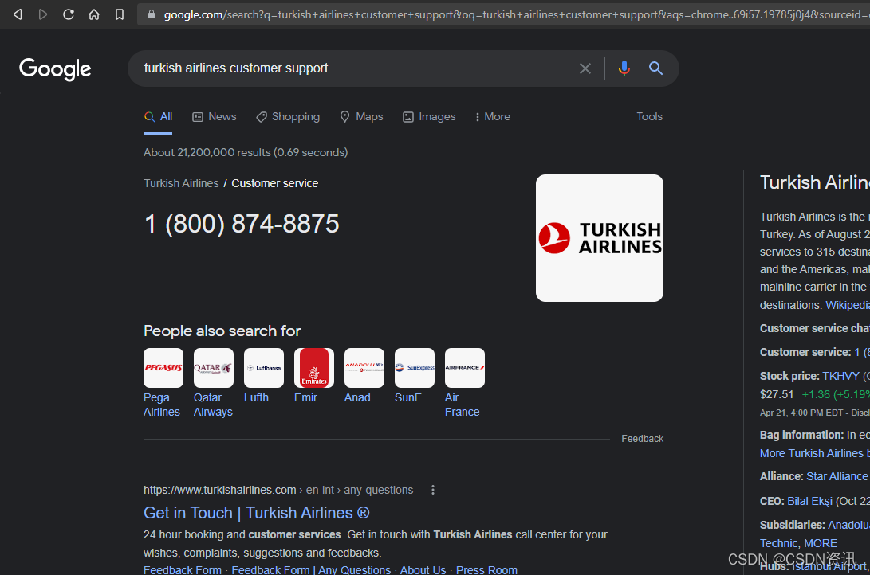870x575 pixels.
Task: Switch to the Images tab
Action: click(x=429, y=117)
